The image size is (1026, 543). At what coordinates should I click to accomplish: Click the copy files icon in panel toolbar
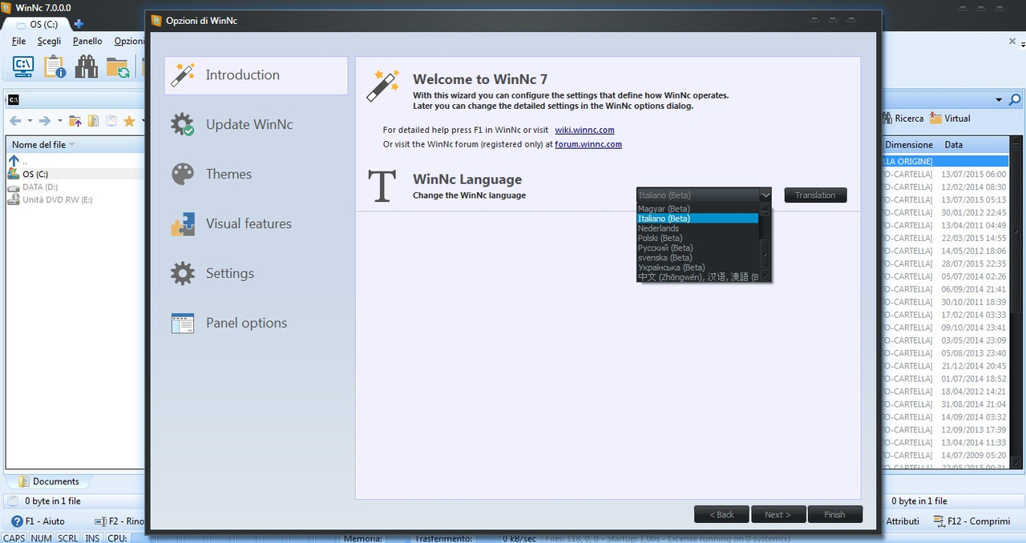pos(93,121)
